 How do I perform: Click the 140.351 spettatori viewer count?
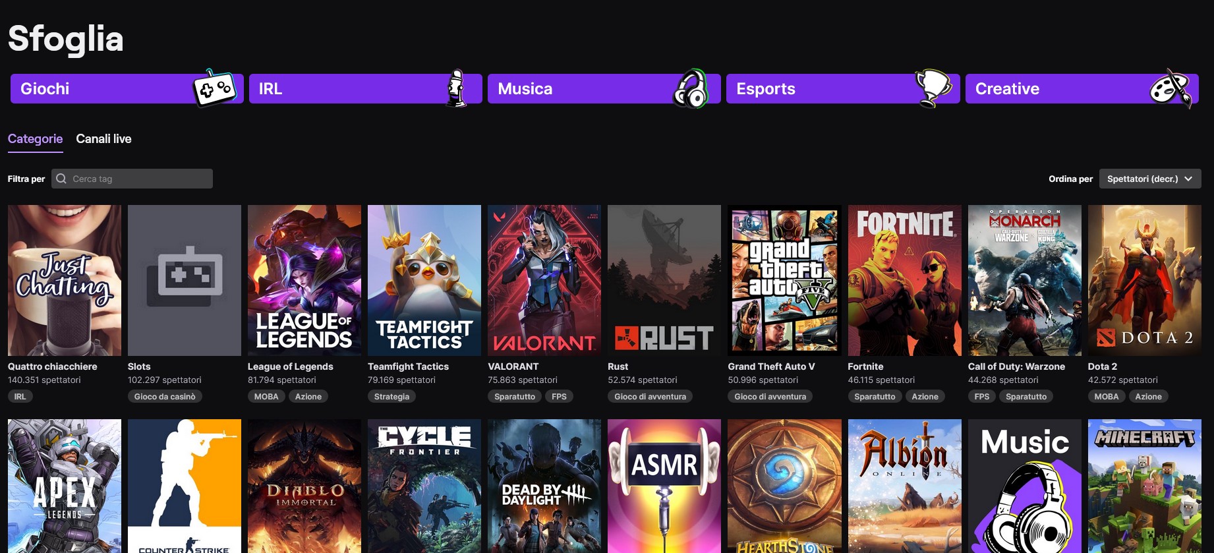pos(44,380)
